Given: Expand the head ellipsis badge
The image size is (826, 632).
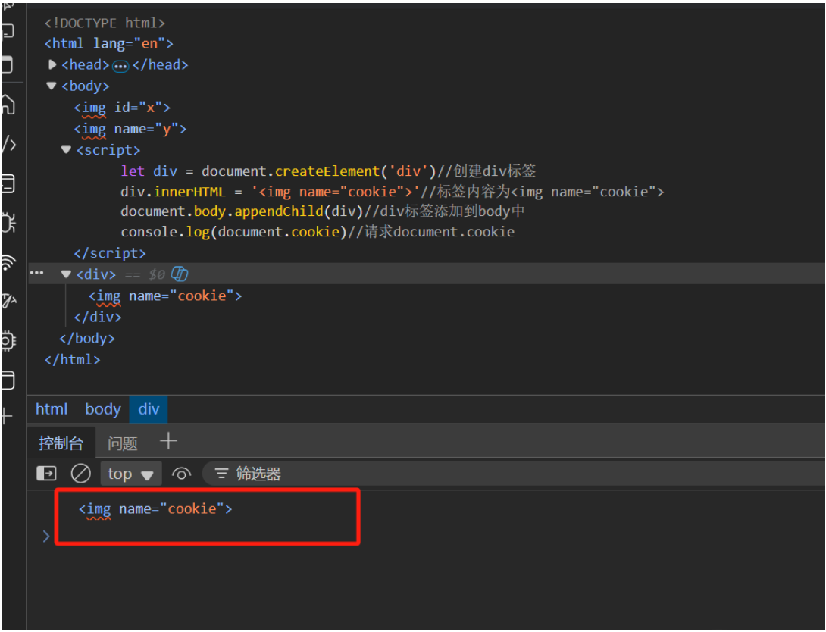Looking at the screenshot, I should (x=120, y=67).
